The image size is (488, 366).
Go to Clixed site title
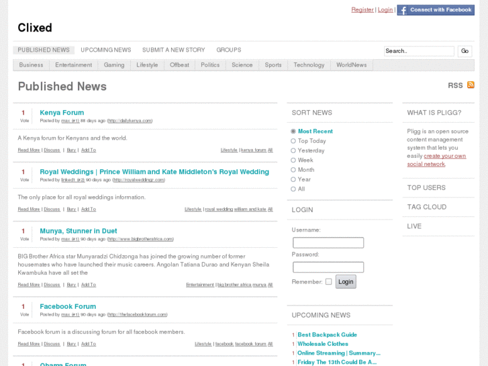click(35, 28)
